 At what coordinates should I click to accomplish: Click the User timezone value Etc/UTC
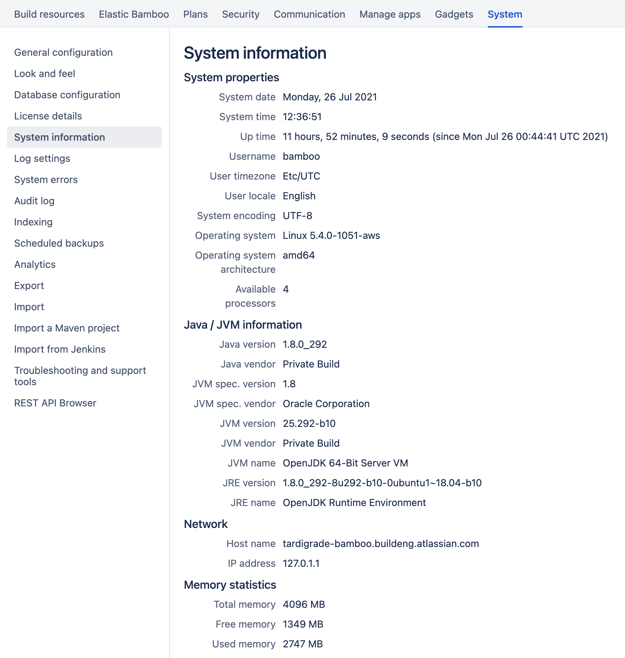click(x=302, y=176)
